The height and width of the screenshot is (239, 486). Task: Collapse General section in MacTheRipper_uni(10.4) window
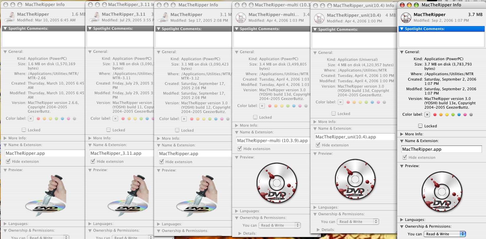(x=315, y=53)
